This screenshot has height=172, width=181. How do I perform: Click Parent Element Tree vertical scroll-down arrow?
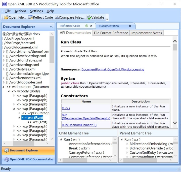click(175, 156)
